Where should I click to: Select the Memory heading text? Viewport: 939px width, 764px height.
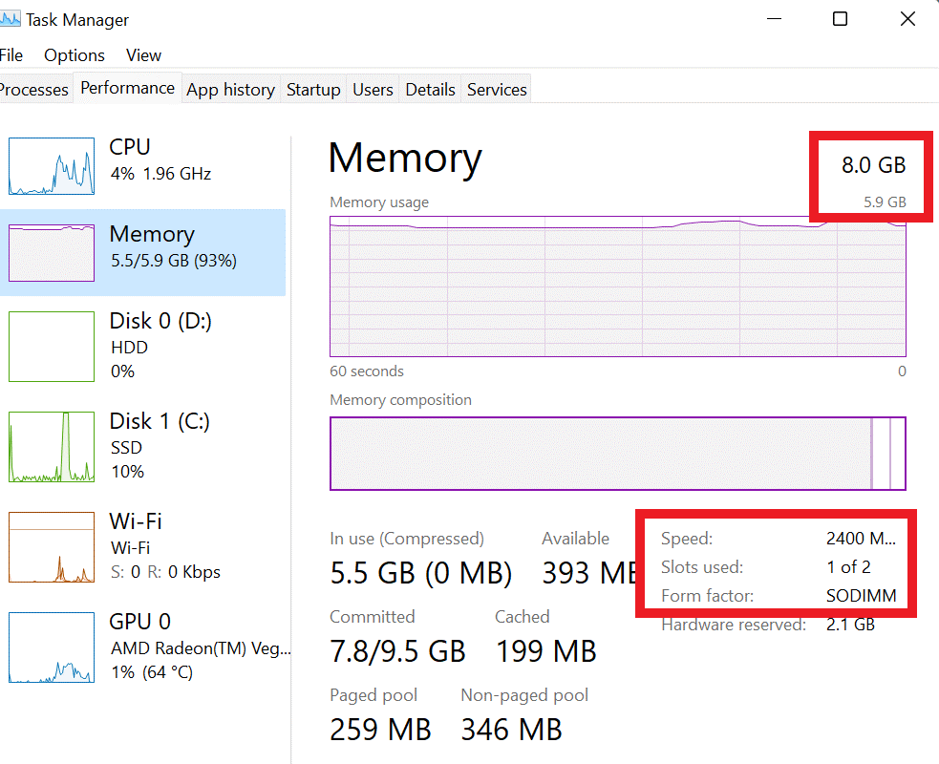pyautogui.click(x=404, y=159)
